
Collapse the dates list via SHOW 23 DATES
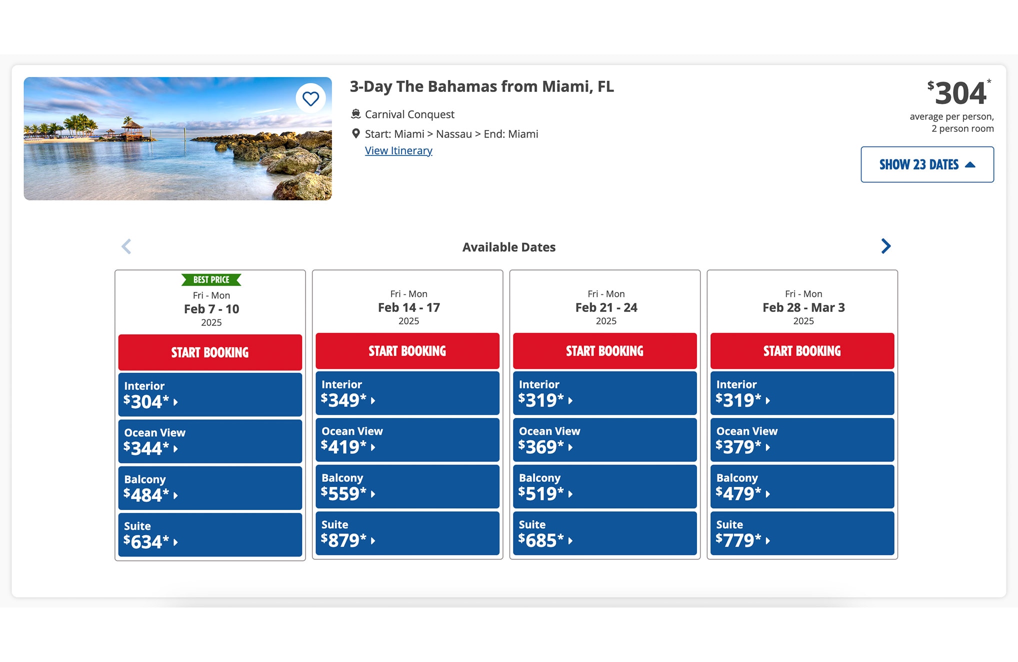(x=926, y=164)
